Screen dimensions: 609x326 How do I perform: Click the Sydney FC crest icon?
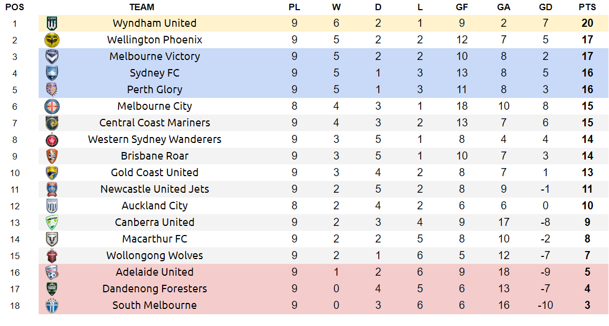point(52,73)
